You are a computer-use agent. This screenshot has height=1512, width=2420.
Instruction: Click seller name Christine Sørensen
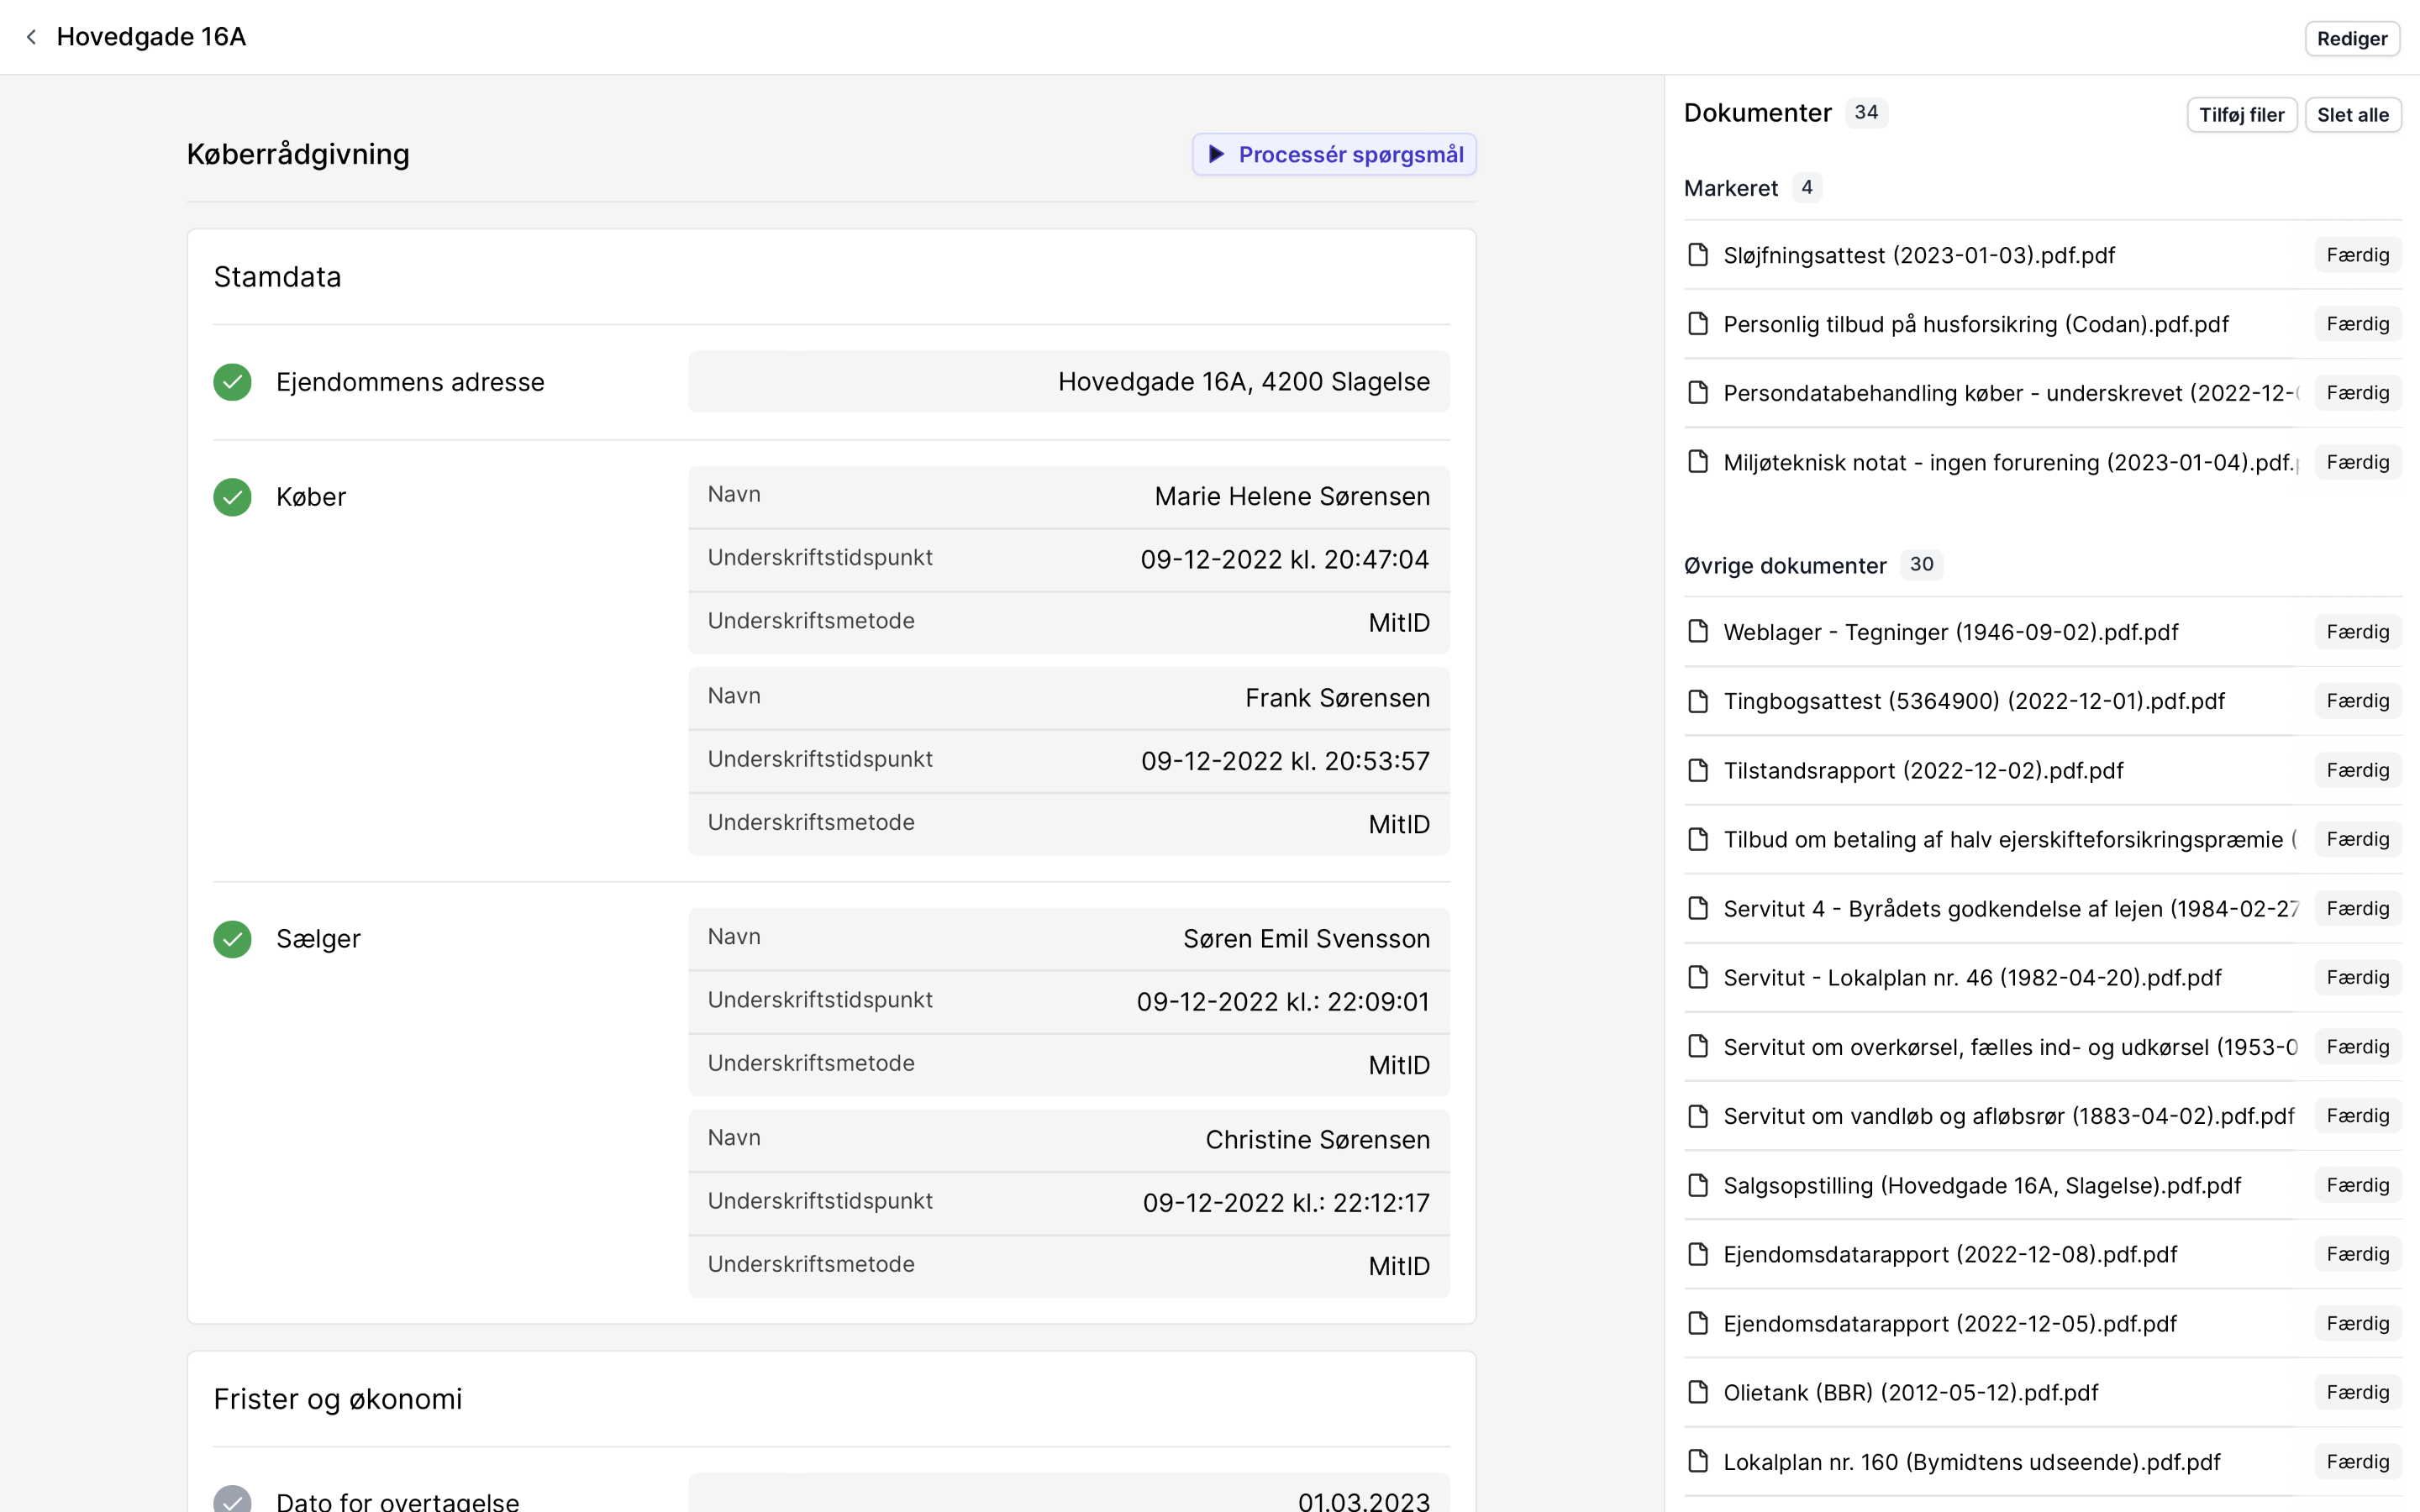pyautogui.click(x=1317, y=1140)
